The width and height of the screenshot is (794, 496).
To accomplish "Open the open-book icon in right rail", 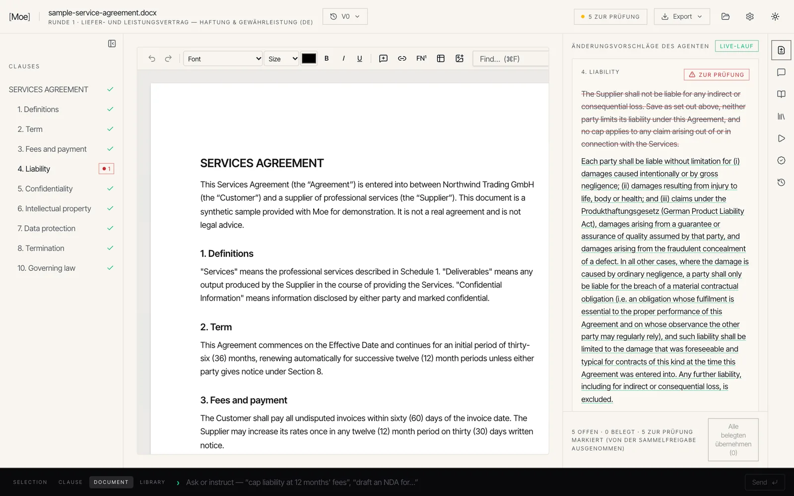I will pos(781,94).
